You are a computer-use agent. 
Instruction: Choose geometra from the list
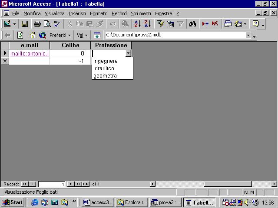[113, 76]
